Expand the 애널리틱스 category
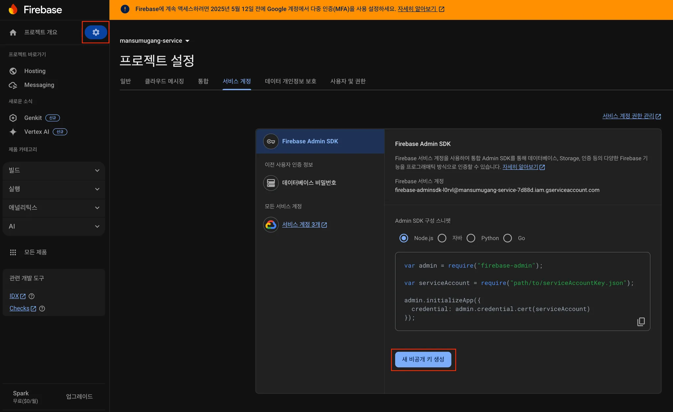This screenshot has width=673, height=412. click(x=54, y=207)
